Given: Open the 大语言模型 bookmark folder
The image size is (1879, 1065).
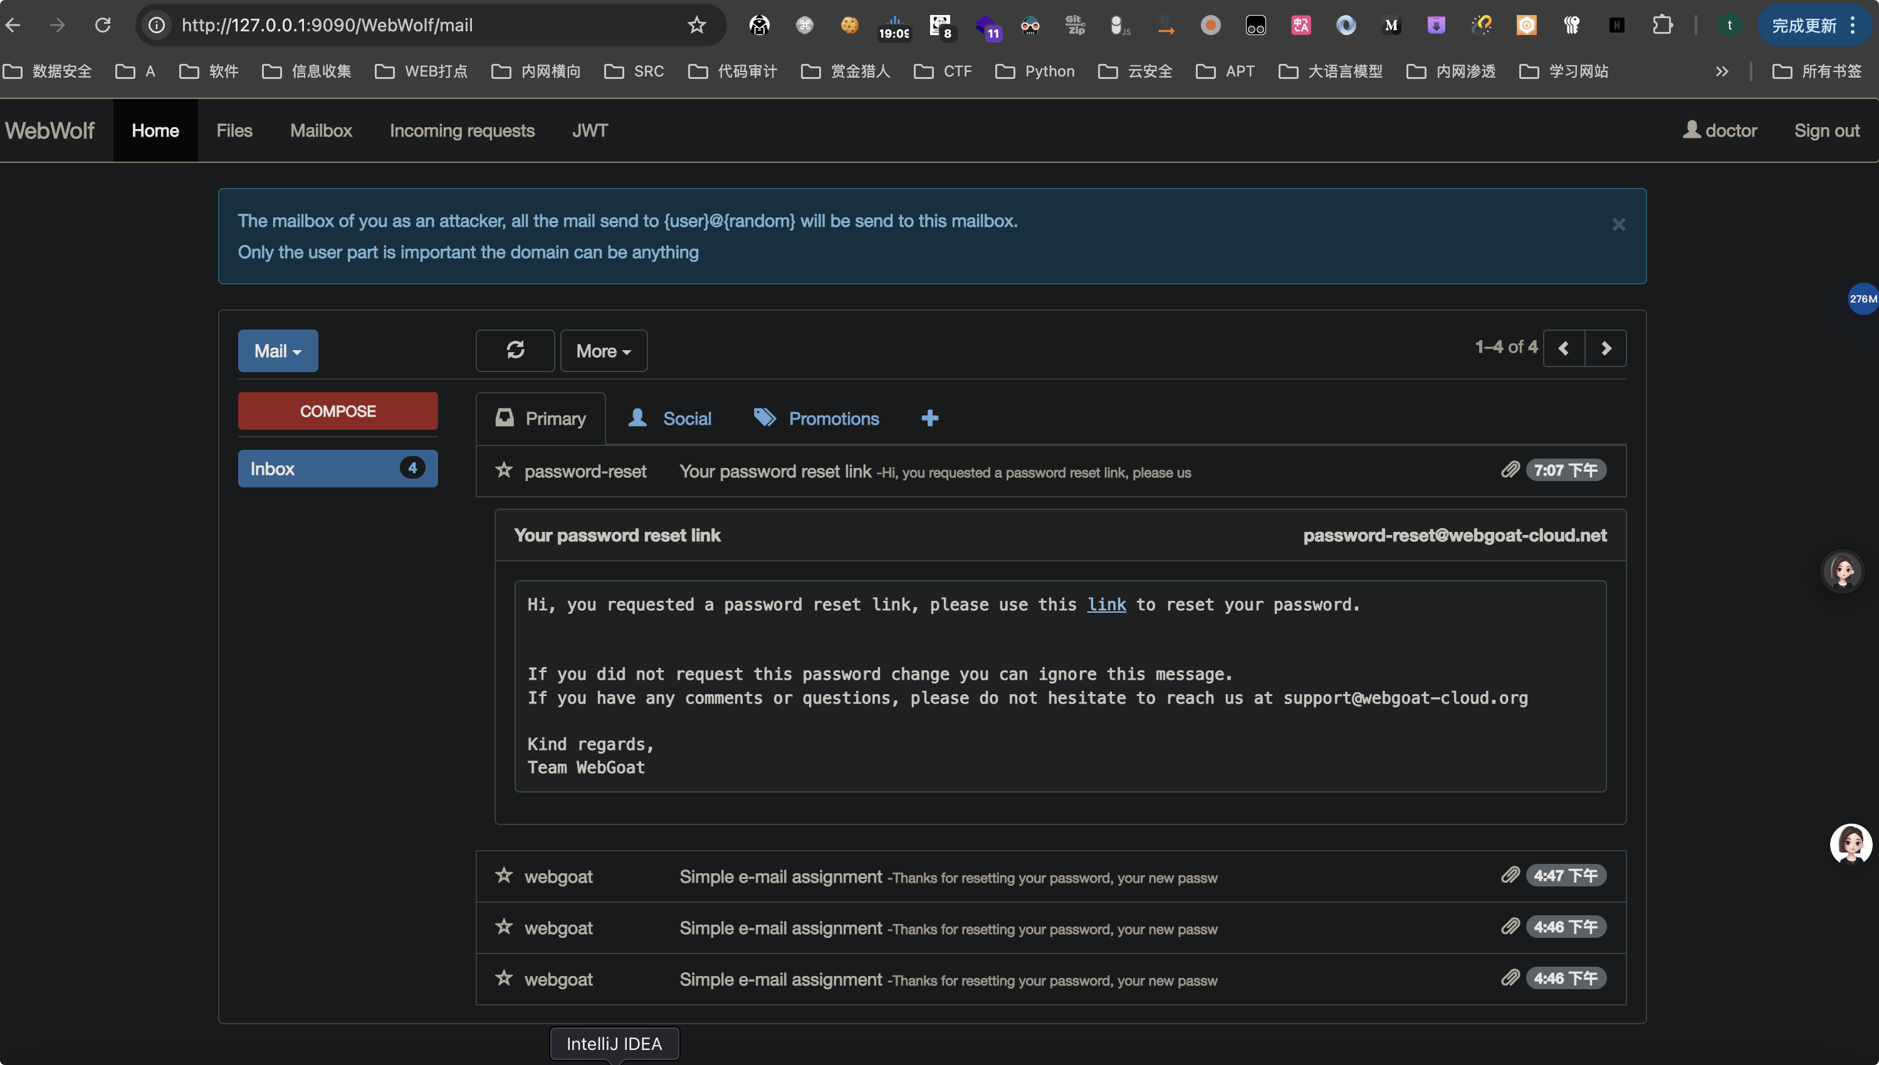Looking at the screenshot, I should tap(1331, 71).
